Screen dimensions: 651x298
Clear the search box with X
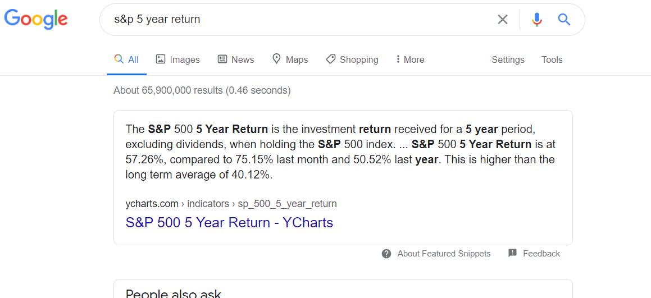point(503,20)
